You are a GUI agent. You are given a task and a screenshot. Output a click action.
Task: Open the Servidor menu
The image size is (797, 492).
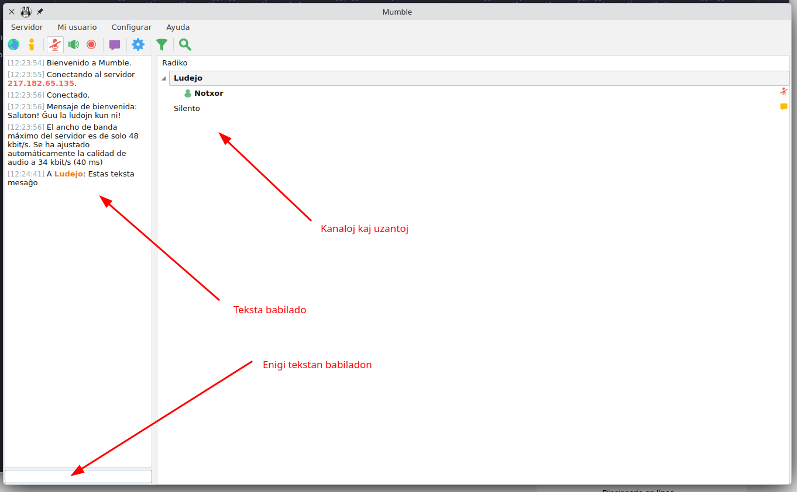click(27, 27)
